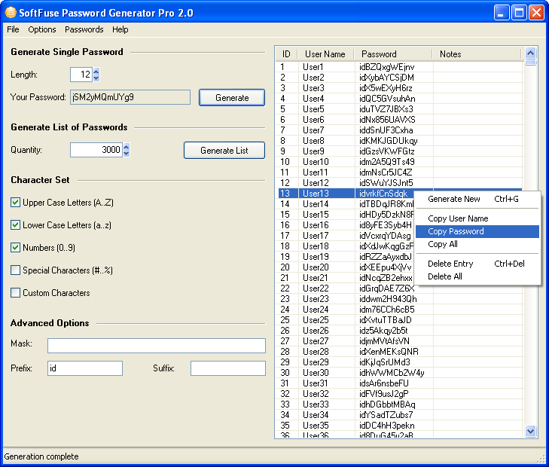Select the User11 entry
This screenshot has height=467, width=549.
(399, 172)
